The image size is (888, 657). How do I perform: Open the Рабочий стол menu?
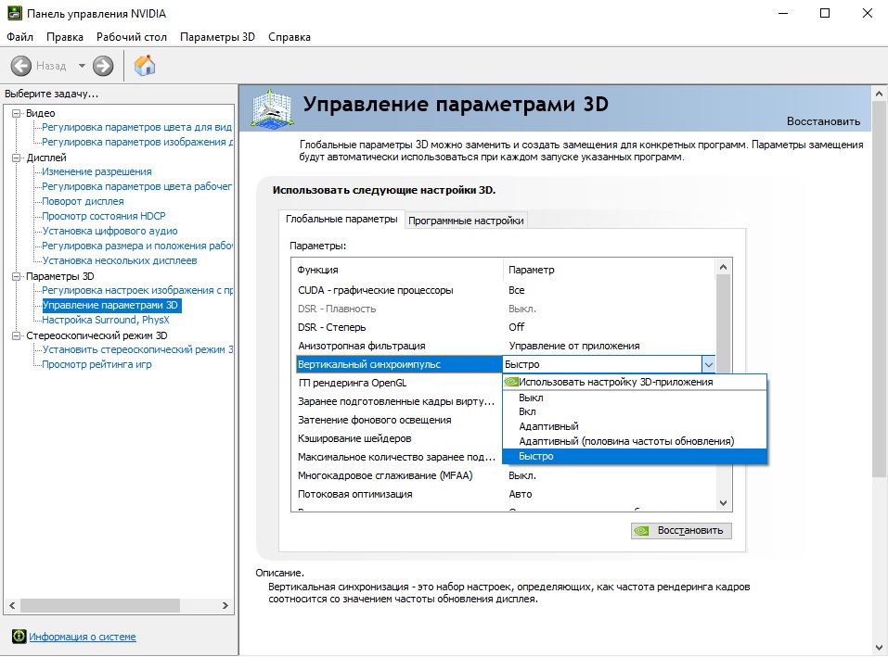[x=132, y=37]
